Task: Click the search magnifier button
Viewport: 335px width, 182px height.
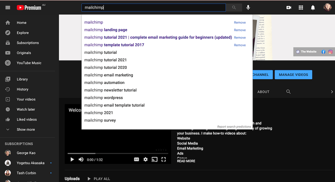Action: pos(234,7)
